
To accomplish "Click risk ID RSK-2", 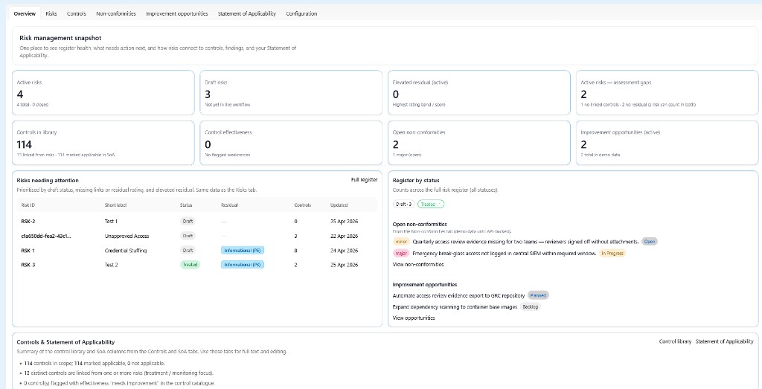I will pyautogui.click(x=28, y=222).
